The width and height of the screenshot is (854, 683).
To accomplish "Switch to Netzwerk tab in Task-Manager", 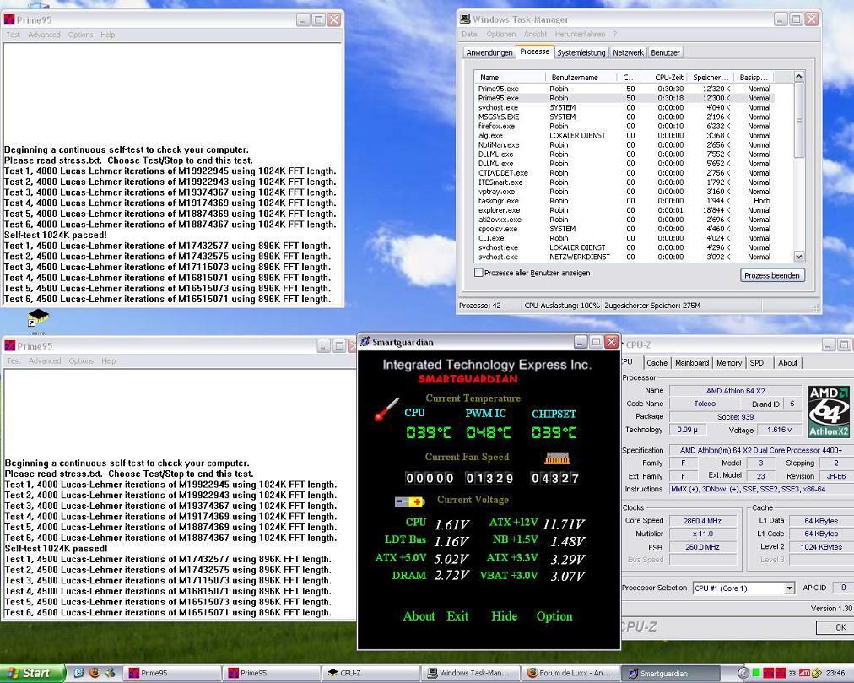I will coord(628,53).
